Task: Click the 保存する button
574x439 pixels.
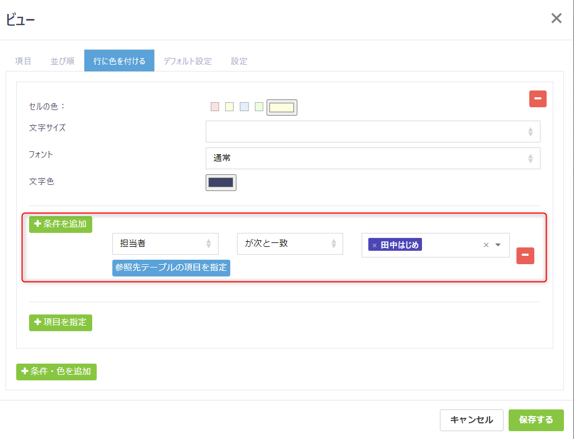Action: click(x=535, y=420)
